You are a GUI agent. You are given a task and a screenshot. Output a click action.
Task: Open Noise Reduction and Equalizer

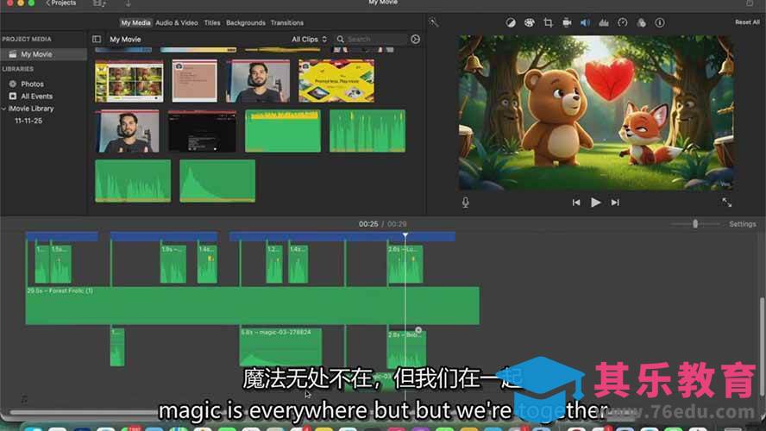coord(604,22)
